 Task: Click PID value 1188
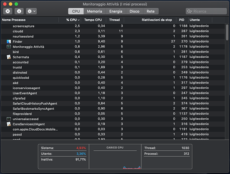[183, 26]
